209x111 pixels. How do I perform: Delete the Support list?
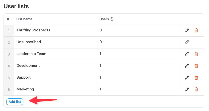click(x=196, y=78)
